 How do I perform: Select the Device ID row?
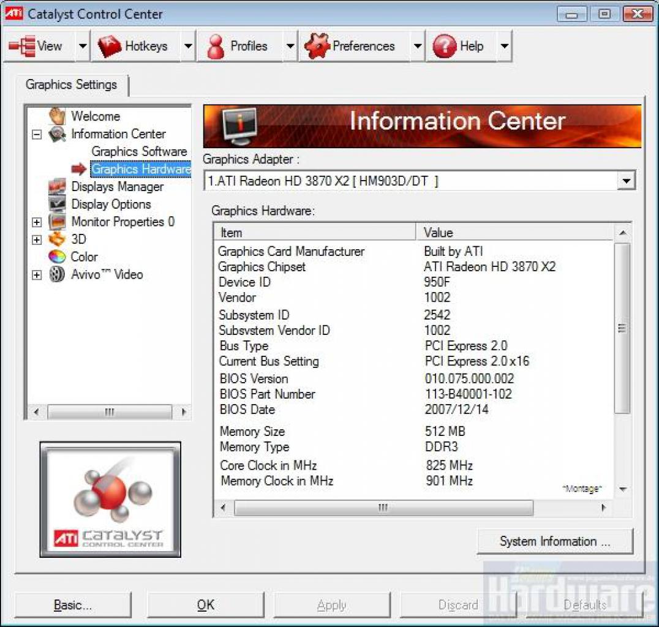(413, 282)
